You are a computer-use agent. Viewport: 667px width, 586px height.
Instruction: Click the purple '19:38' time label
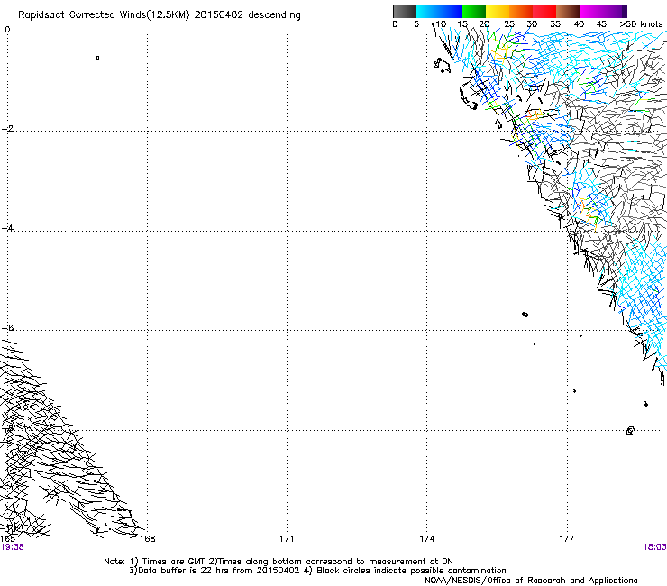(12, 547)
